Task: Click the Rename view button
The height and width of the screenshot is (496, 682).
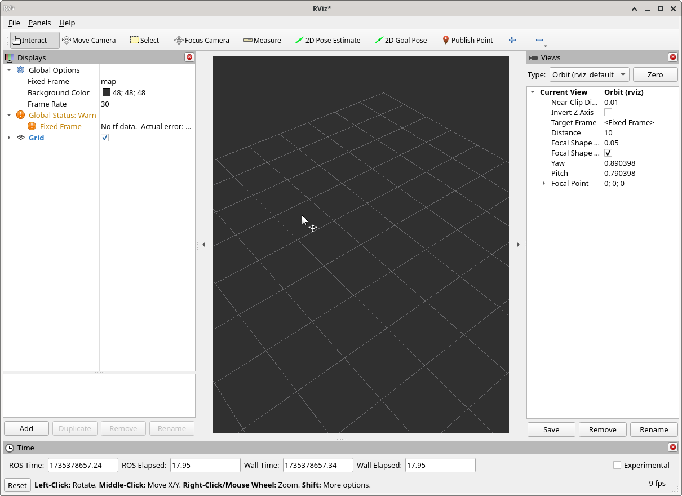Action: [654, 429]
